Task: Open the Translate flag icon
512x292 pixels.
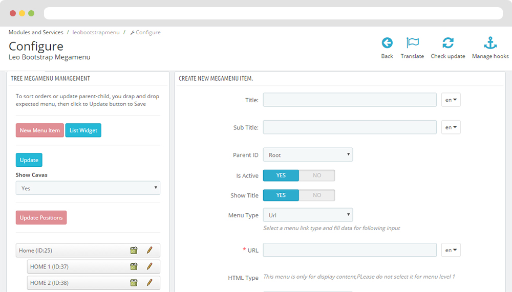Action: tap(412, 43)
